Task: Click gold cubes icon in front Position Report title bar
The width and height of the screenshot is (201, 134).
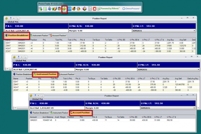Action: pos(31,95)
